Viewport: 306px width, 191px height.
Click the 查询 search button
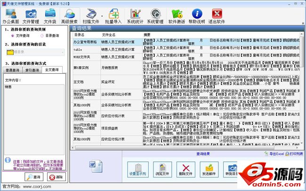pos(34,177)
